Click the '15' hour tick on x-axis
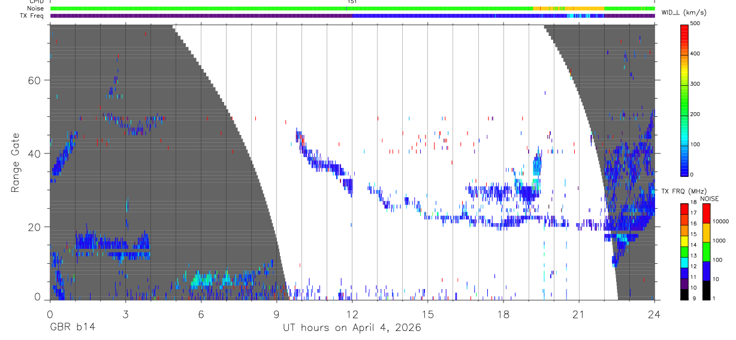 click(427, 314)
